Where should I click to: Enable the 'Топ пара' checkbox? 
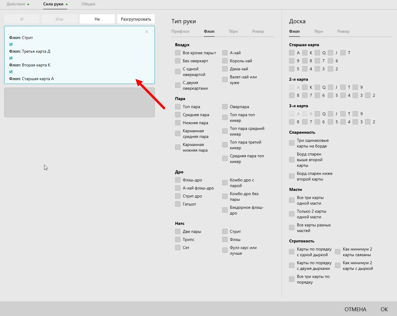pos(178,107)
